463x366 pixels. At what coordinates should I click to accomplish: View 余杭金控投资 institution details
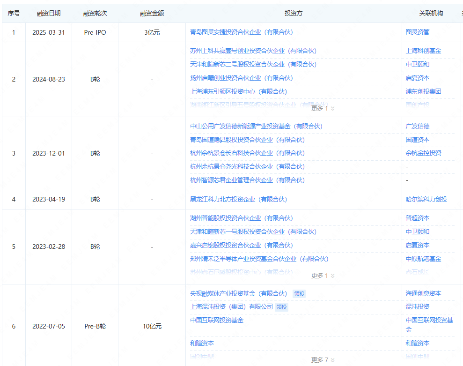[x=423, y=153]
